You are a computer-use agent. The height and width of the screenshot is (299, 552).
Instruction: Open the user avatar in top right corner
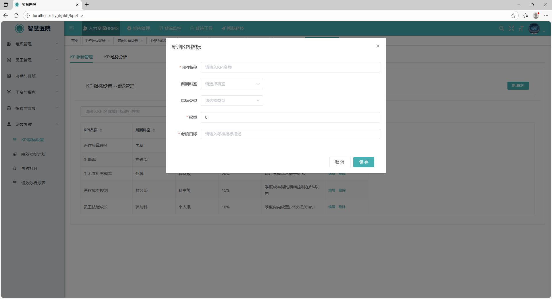535,28
